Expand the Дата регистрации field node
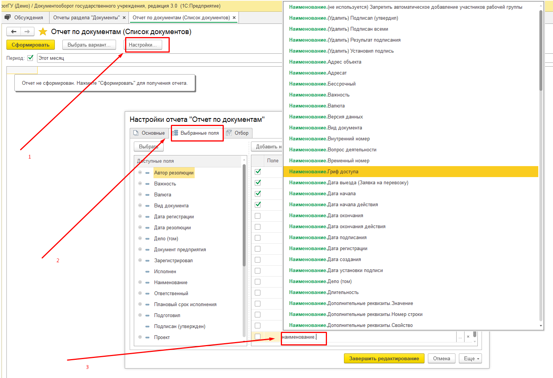553x378 pixels. tap(140, 216)
